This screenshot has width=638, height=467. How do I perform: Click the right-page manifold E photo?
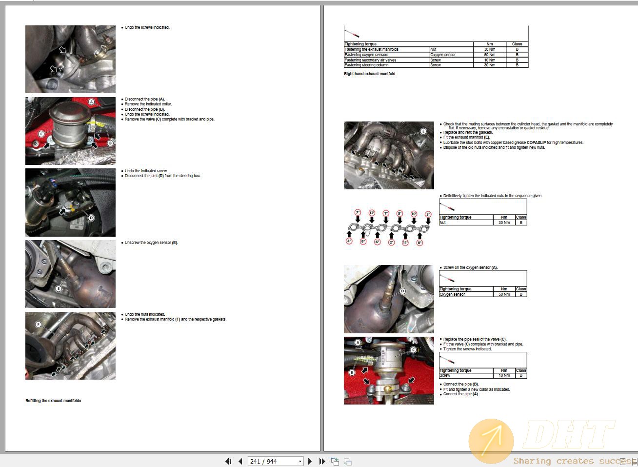tap(389, 155)
